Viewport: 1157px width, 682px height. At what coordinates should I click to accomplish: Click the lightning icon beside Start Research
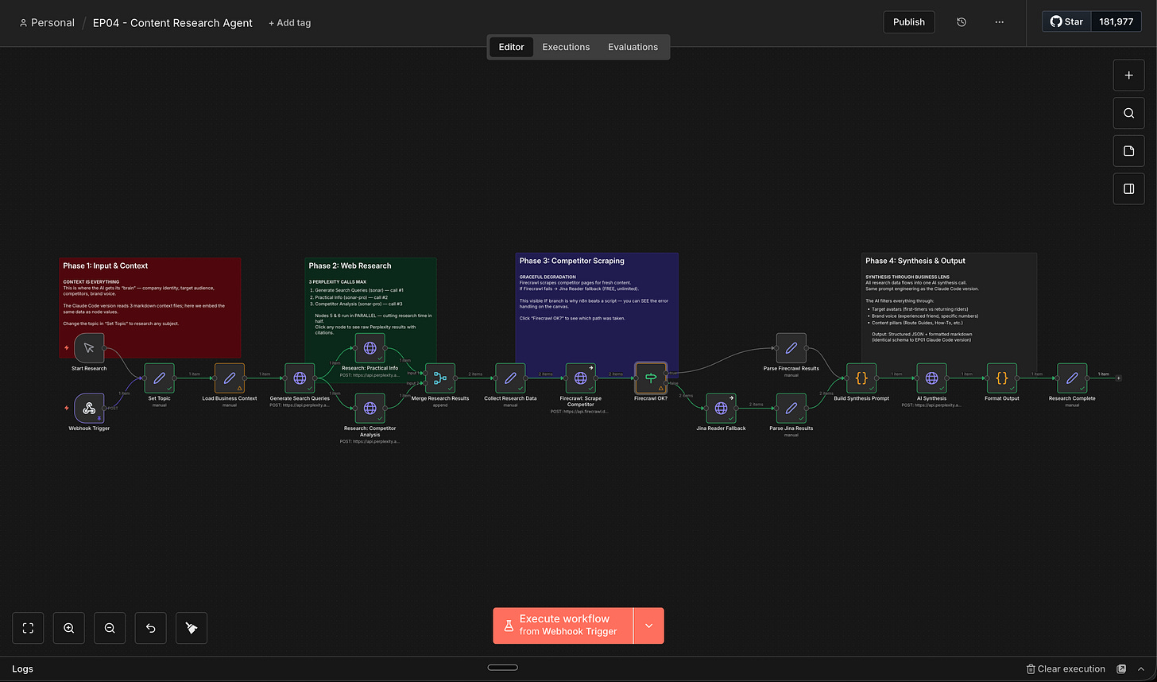67,348
